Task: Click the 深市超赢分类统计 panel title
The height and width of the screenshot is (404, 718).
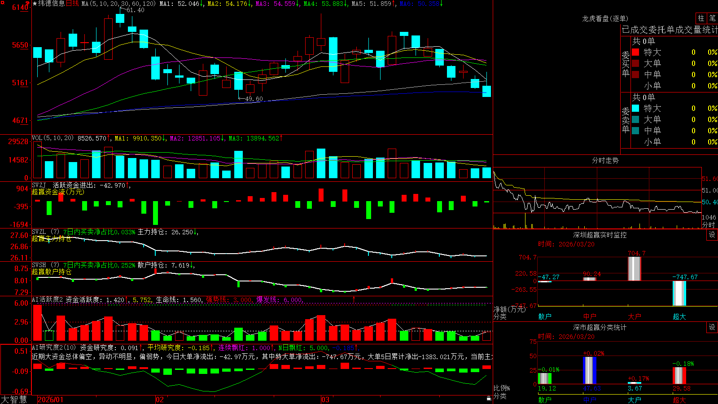Action: [x=600, y=327]
